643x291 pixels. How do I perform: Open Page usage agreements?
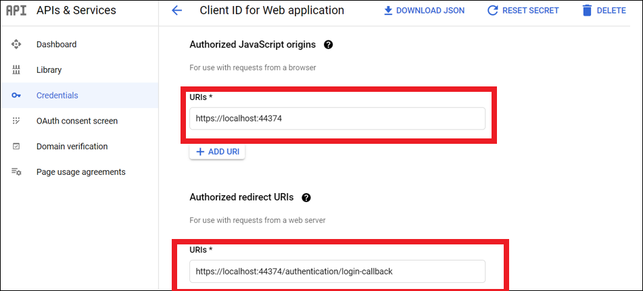tap(80, 172)
